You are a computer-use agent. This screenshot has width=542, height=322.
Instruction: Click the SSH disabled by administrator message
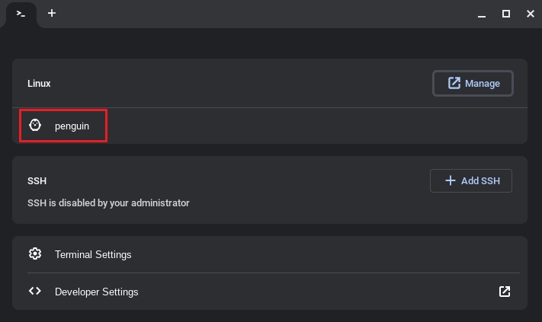click(x=108, y=203)
